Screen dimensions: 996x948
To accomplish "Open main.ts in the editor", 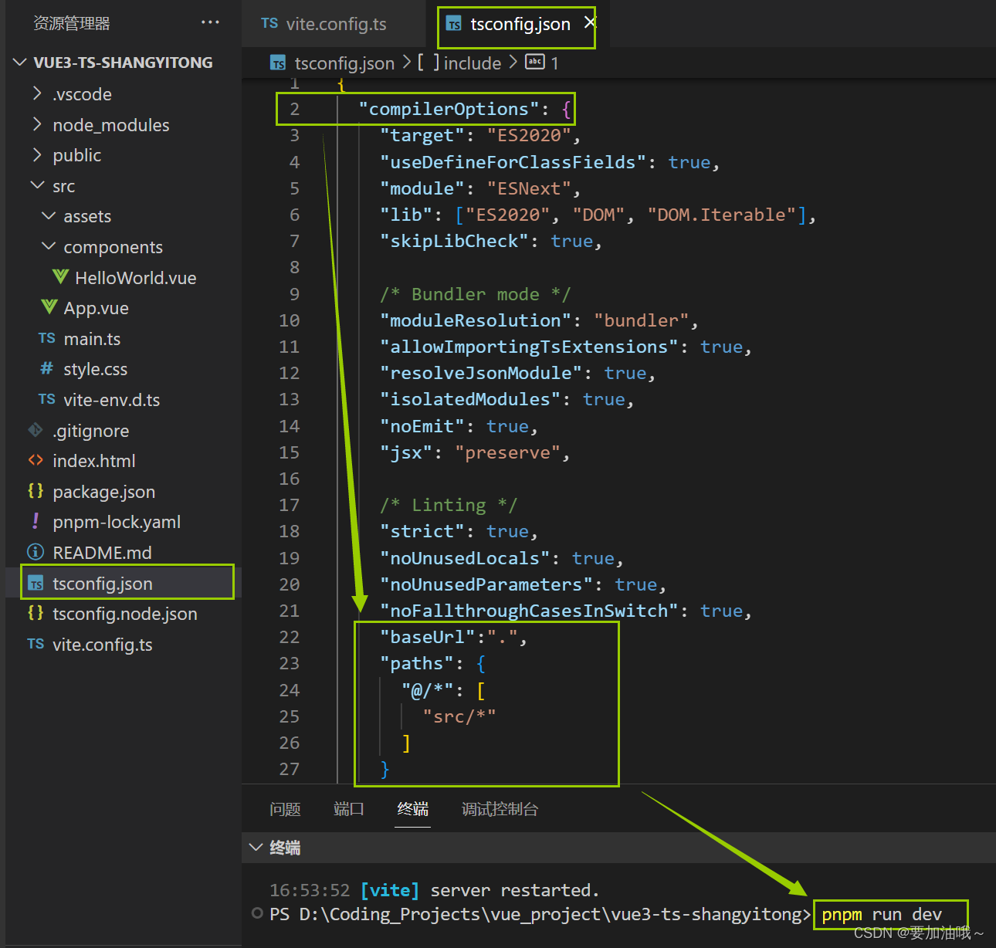I will pyautogui.click(x=92, y=339).
